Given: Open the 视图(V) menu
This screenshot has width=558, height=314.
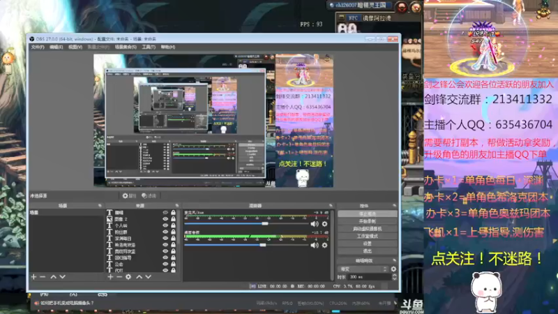Looking at the screenshot, I should 75,47.
